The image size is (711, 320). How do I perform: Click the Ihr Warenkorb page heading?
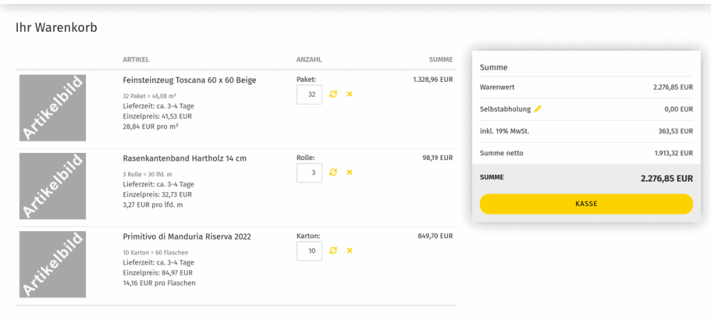[x=56, y=28]
